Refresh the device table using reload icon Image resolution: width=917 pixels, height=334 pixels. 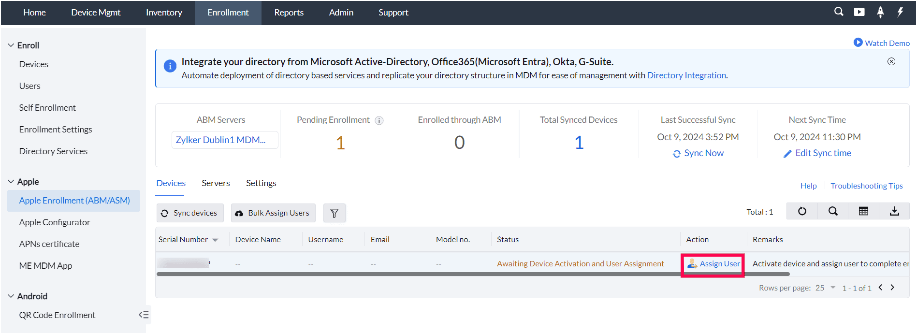point(802,211)
